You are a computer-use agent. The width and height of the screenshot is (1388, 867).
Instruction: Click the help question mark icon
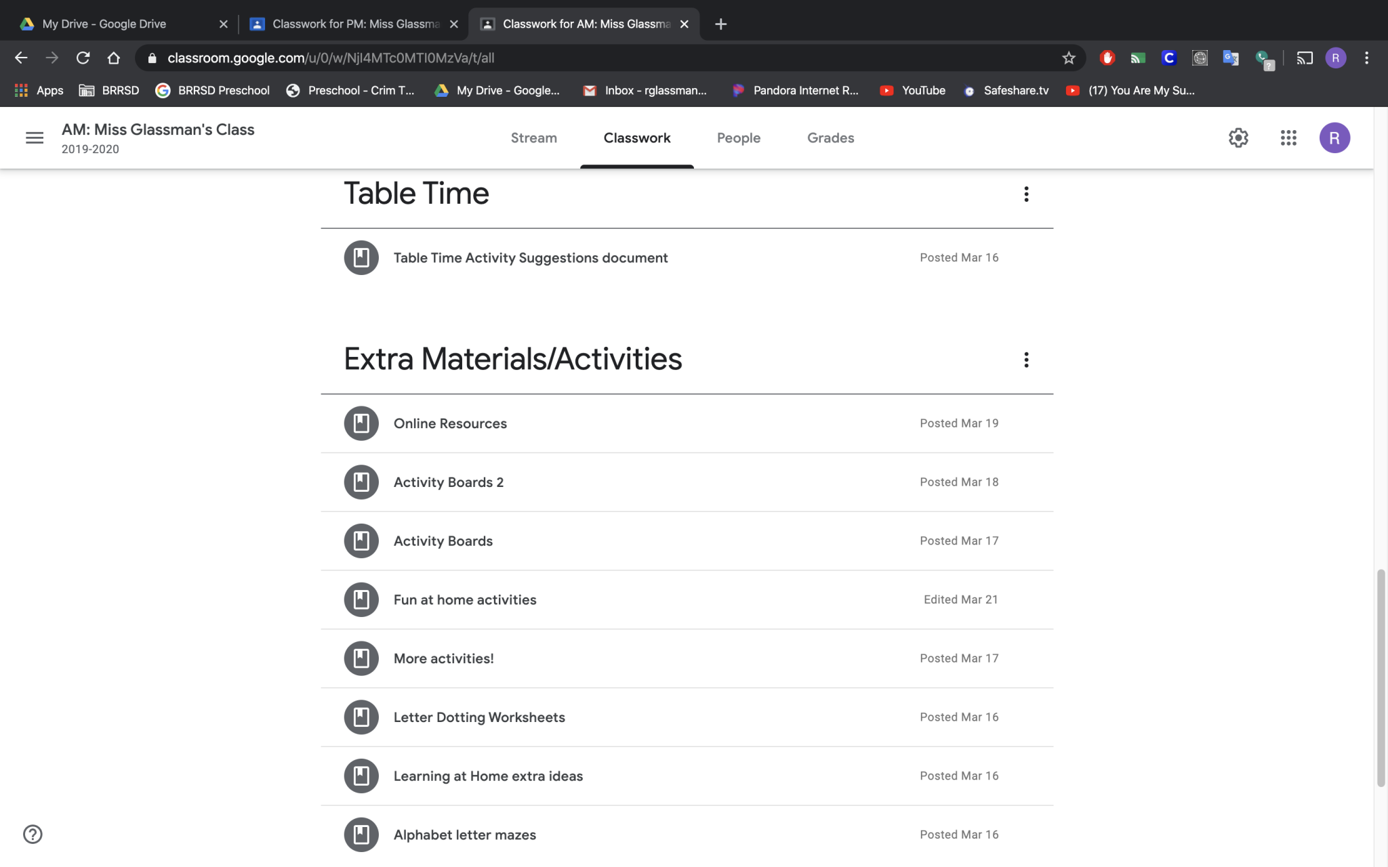click(33, 834)
